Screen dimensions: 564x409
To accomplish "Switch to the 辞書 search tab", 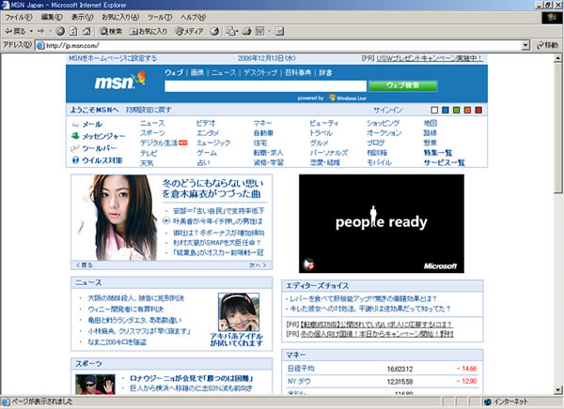I will tap(325, 72).
